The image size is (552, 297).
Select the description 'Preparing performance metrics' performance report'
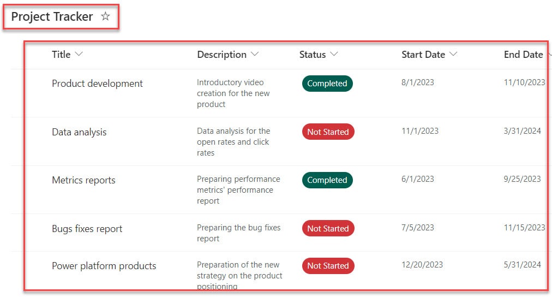point(238,190)
